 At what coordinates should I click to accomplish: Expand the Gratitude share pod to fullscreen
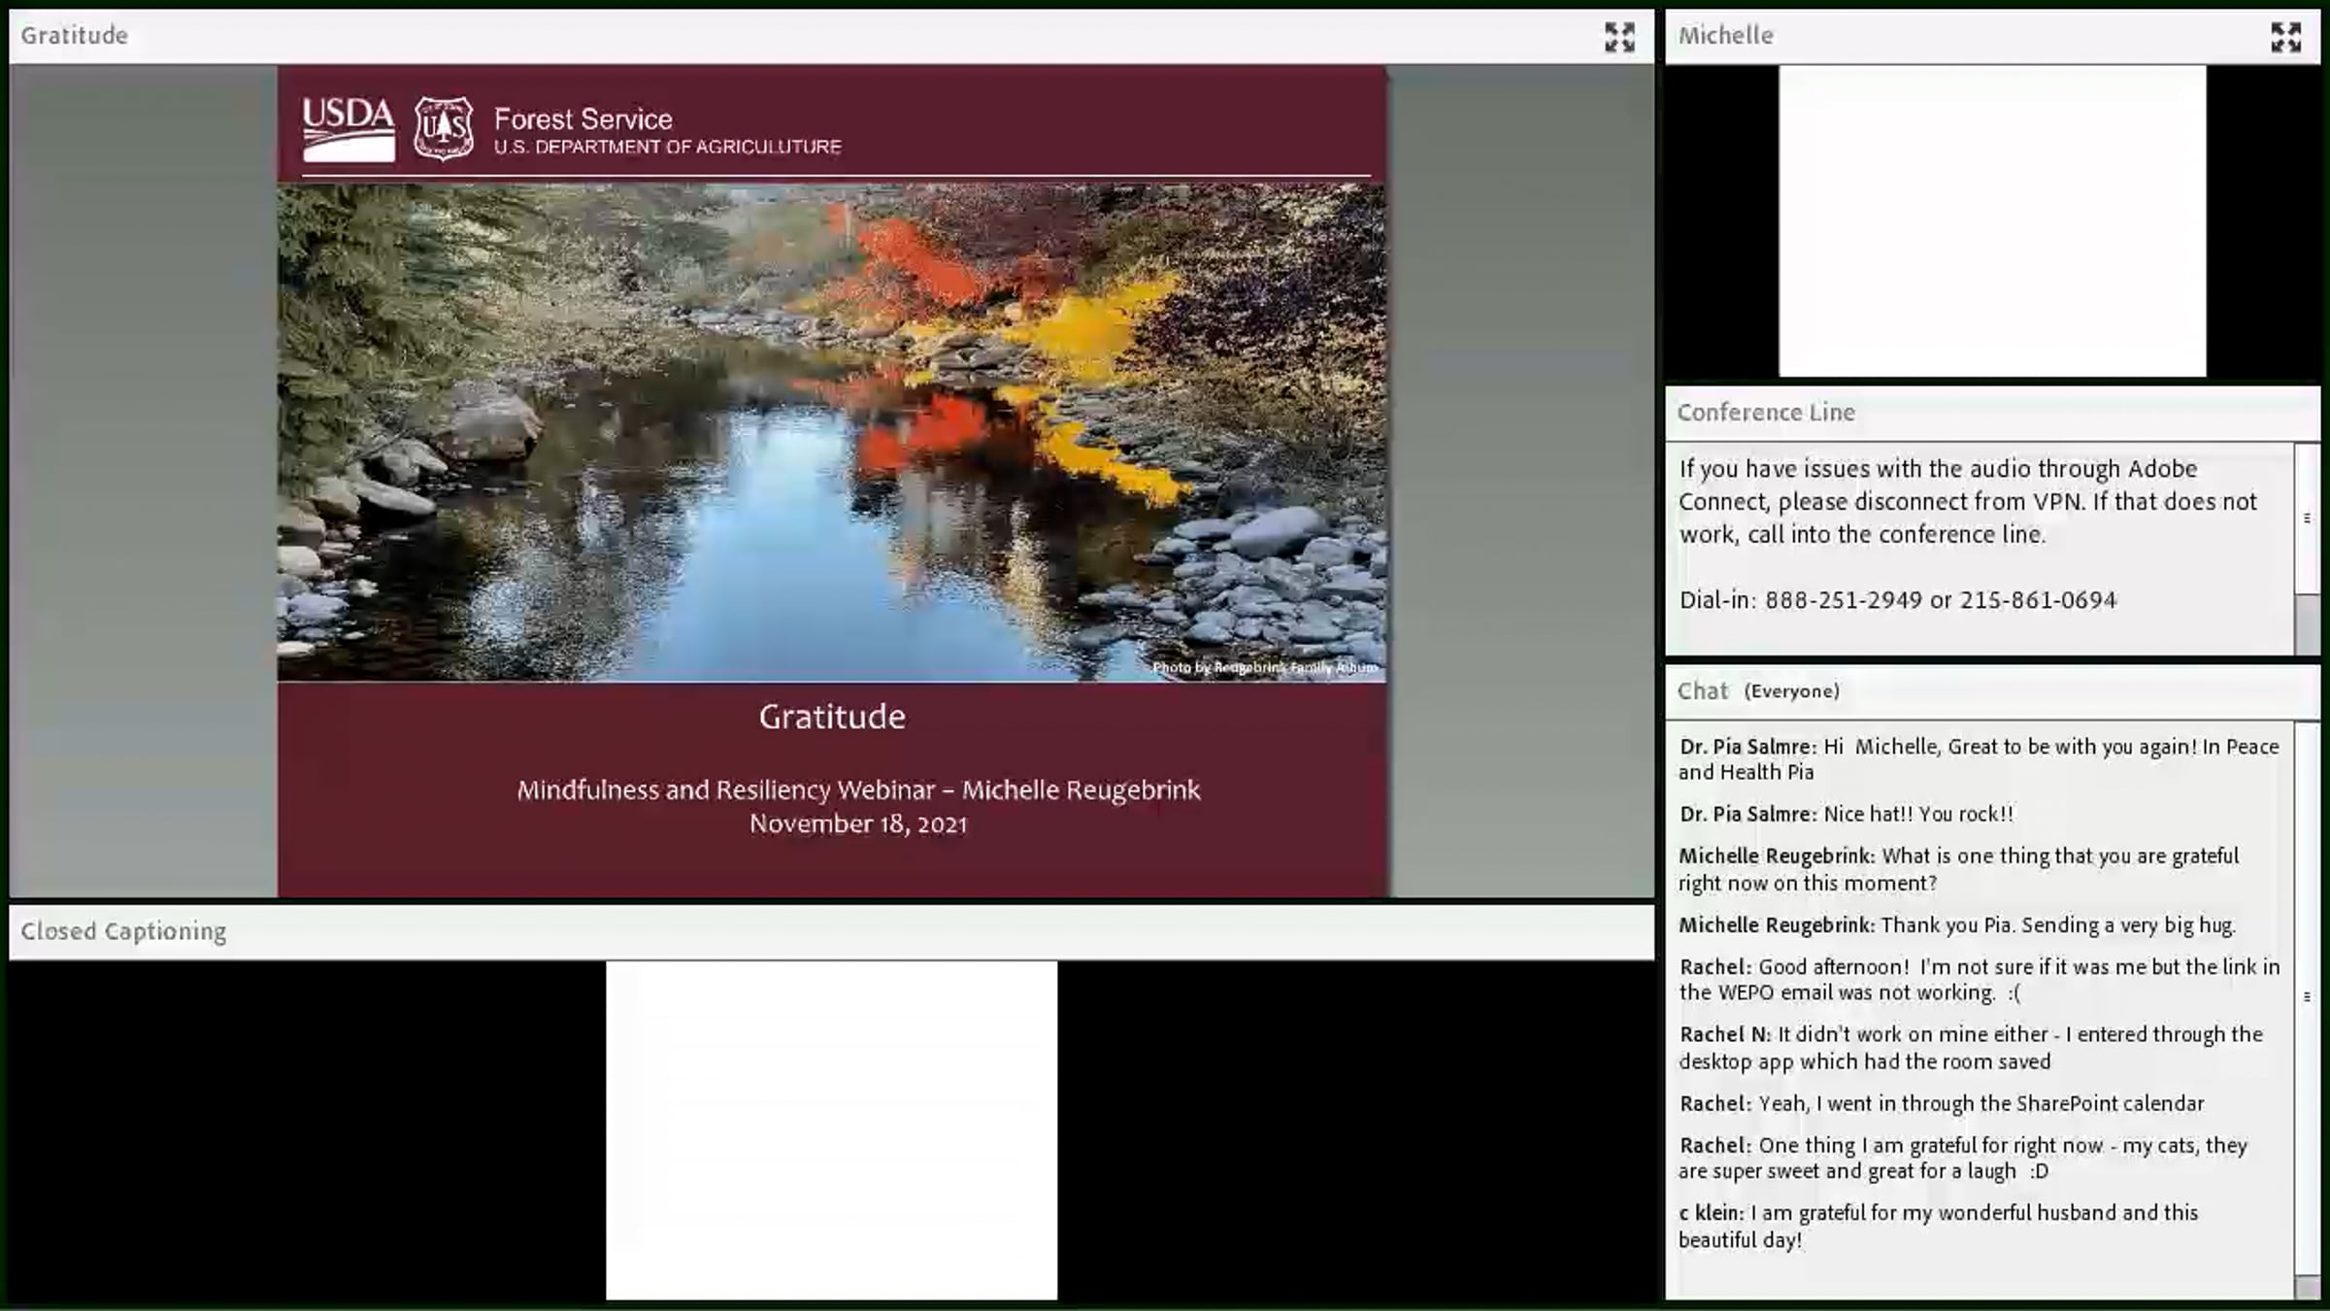pyautogui.click(x=1618, y=37)
